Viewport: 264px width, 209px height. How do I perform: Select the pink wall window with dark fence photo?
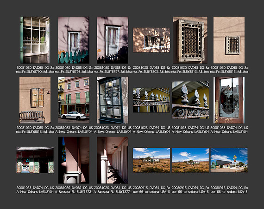coord(113,40)
